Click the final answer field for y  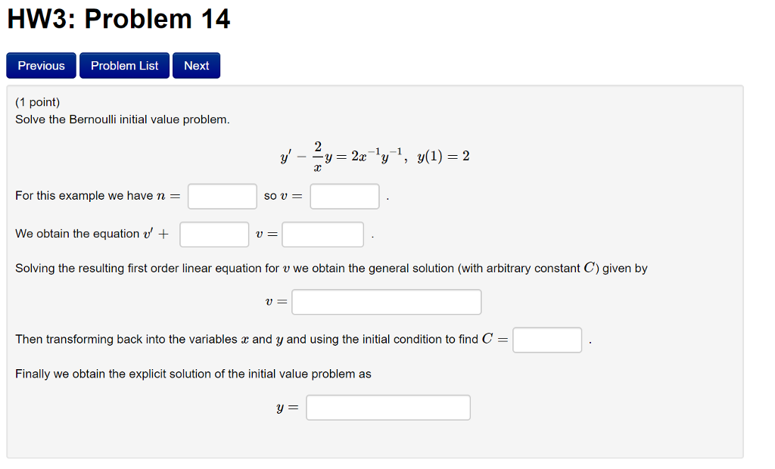(x=387, y=407)
